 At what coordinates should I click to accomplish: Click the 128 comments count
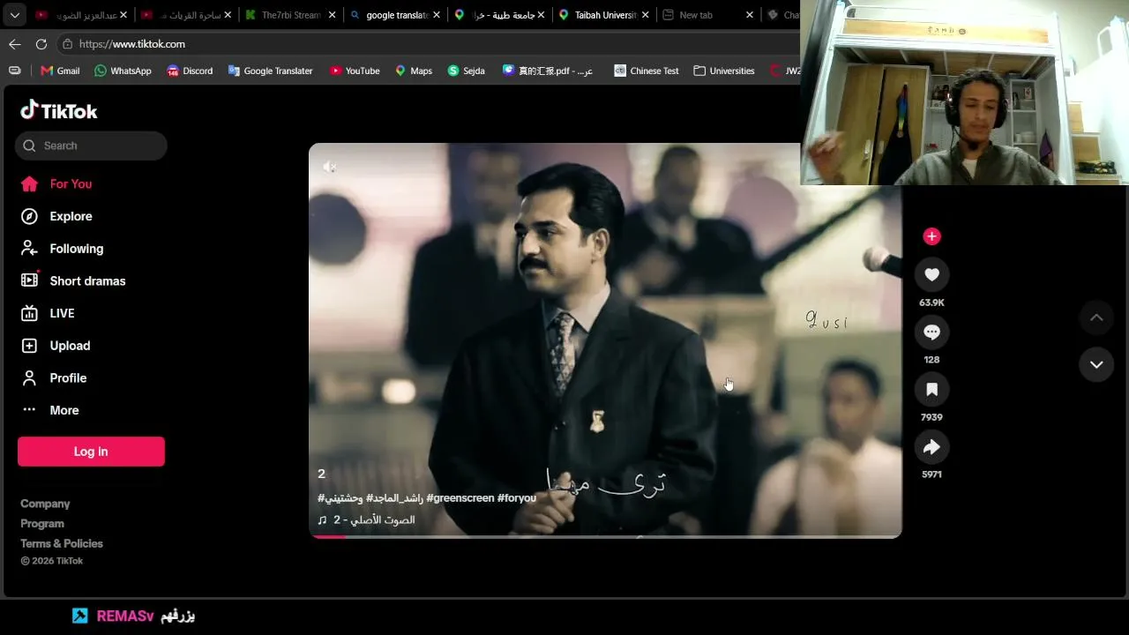[931, 360]
